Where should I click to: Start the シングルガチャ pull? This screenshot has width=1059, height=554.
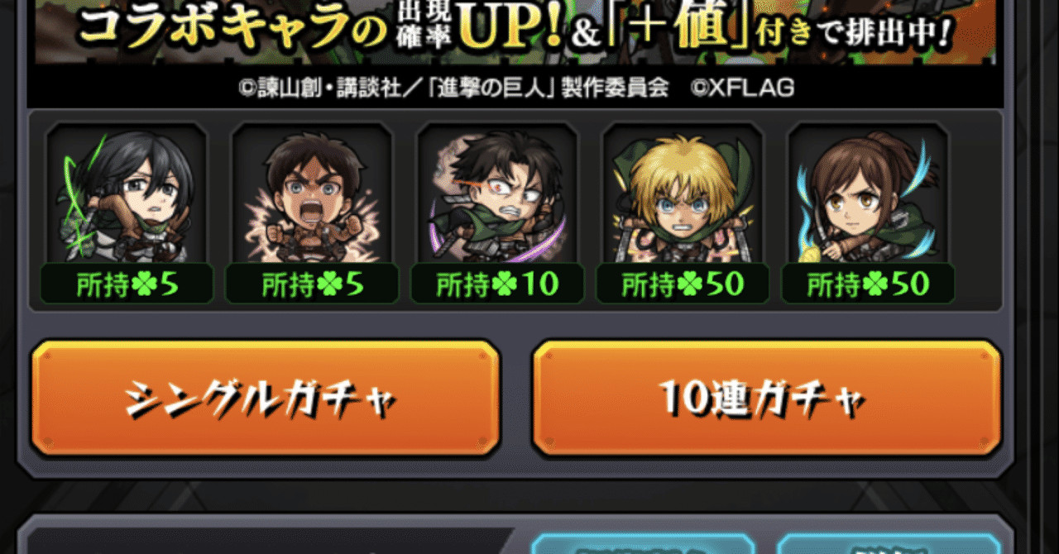pyautogui.click(x=266, y=399)
